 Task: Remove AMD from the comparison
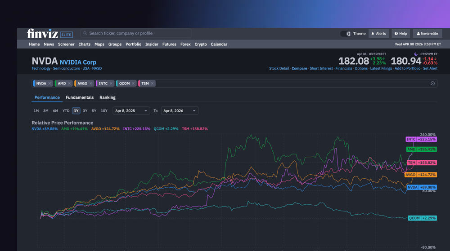69,84
